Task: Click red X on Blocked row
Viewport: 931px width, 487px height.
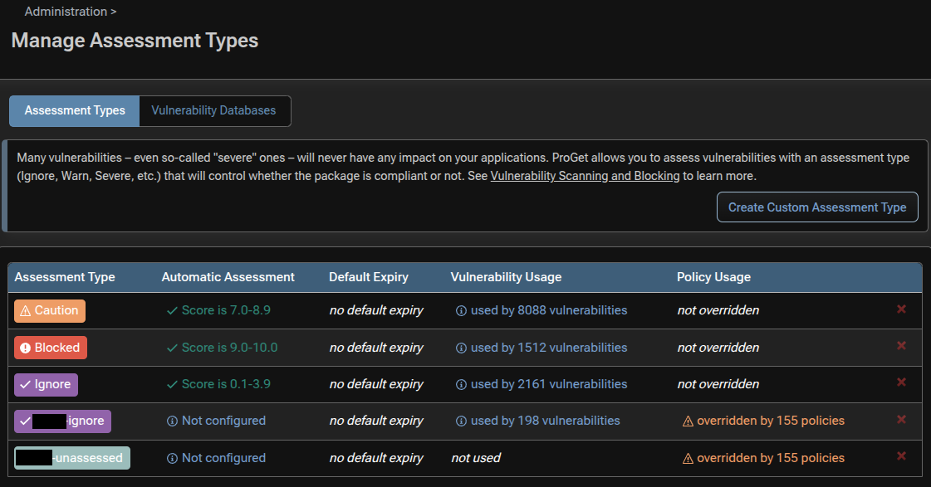Action: tap(901, 346)
